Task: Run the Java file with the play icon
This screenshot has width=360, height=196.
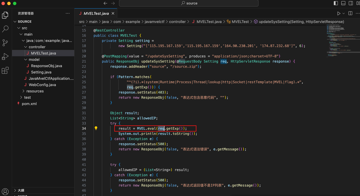Action: [339, 13]
